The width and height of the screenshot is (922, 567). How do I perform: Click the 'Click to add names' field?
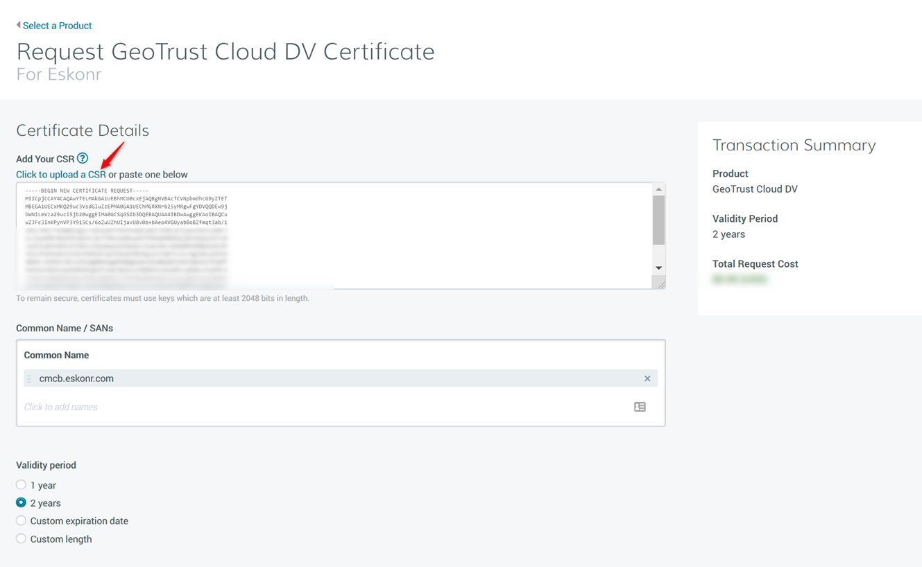pos(278,407)
